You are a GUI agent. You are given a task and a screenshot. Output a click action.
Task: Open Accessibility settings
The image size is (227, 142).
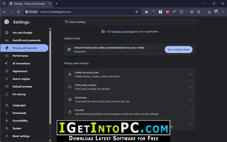click(25, 121)
